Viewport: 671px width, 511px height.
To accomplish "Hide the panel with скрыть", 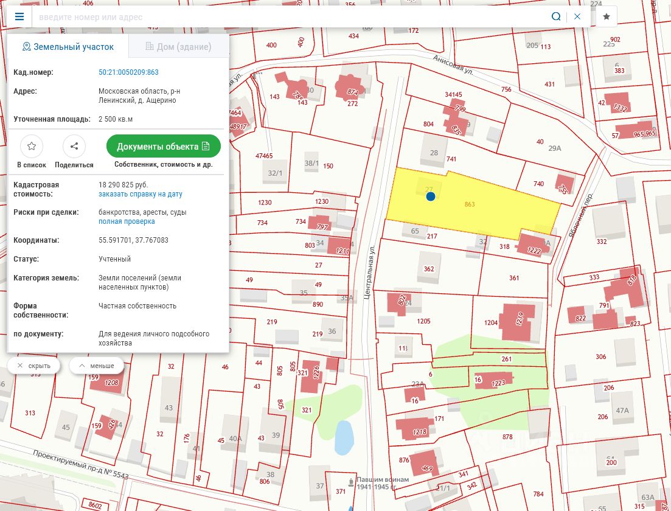I will tap(33, 366).
